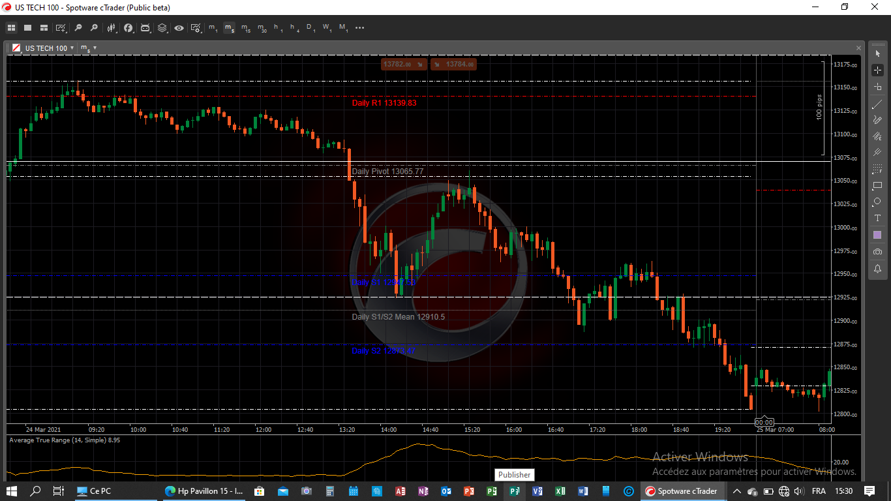Switch to W1 weekly timeframe
The image size is (891, 501).
coord(327,28)
